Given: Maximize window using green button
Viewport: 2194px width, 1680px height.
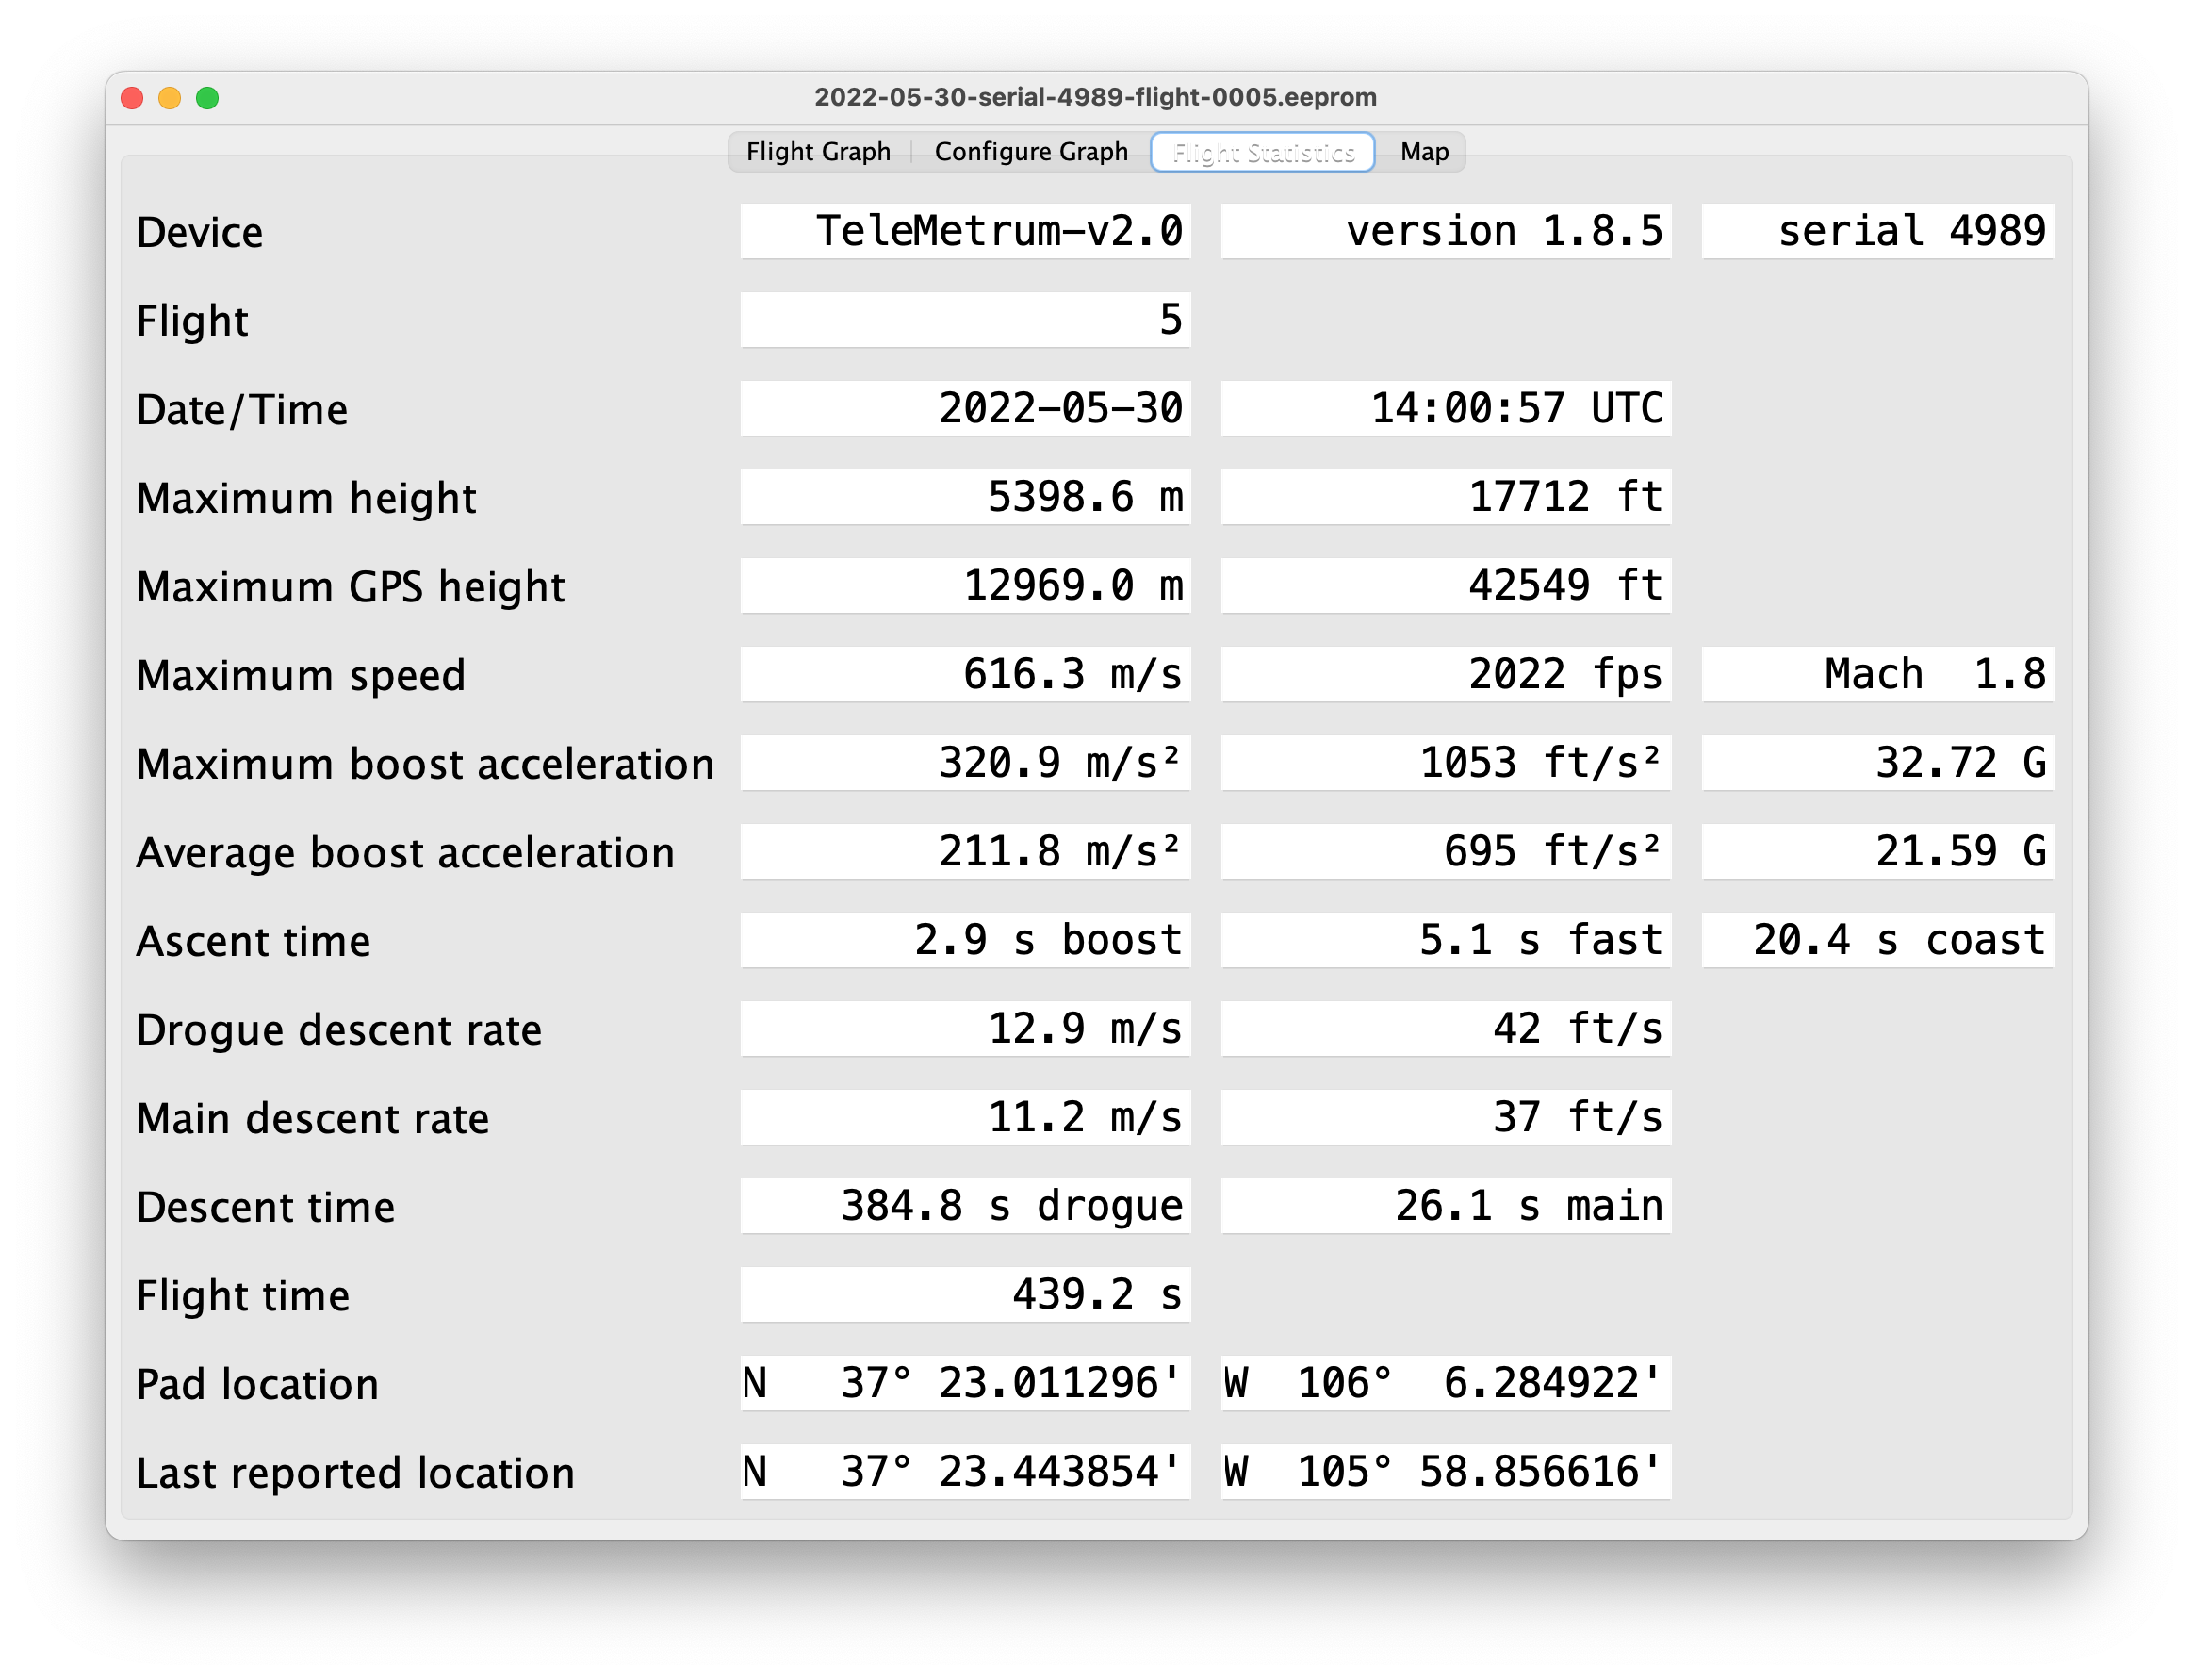Looking at the screenshot, I should pyautogui.click(x=208, y=98).
